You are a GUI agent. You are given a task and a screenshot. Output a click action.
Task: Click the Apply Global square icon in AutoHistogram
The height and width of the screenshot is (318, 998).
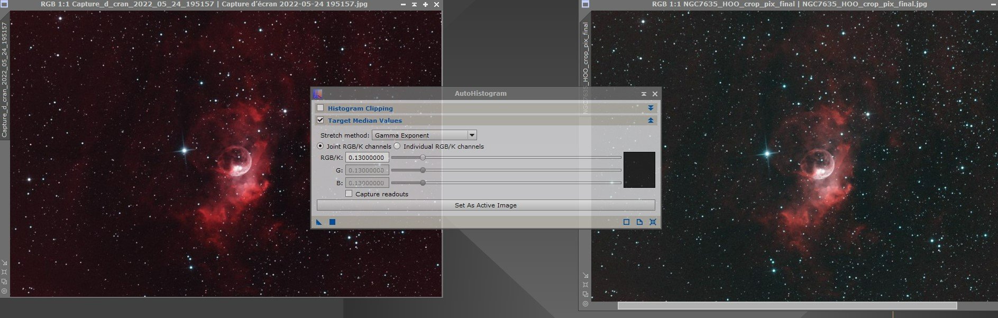tap(332, 222)
